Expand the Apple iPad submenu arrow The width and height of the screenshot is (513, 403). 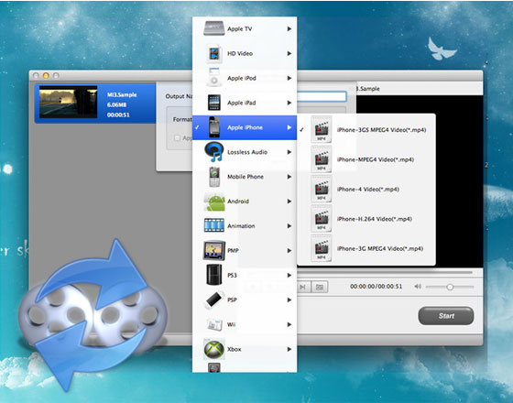(289, 103)
